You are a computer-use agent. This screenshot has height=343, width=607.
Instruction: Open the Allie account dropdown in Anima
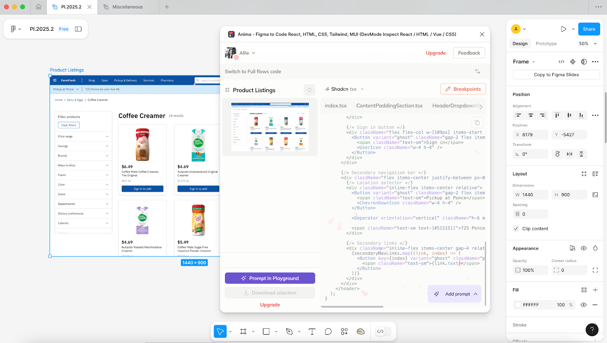tap(247, 53)
